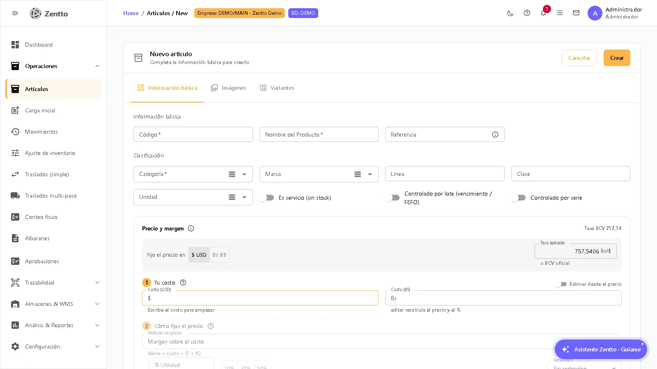Select $ USD price currency

click(x=199, y=255)
